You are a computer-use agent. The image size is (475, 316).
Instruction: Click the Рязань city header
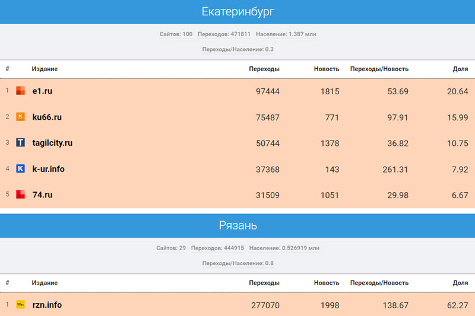[x=237, y=226]
